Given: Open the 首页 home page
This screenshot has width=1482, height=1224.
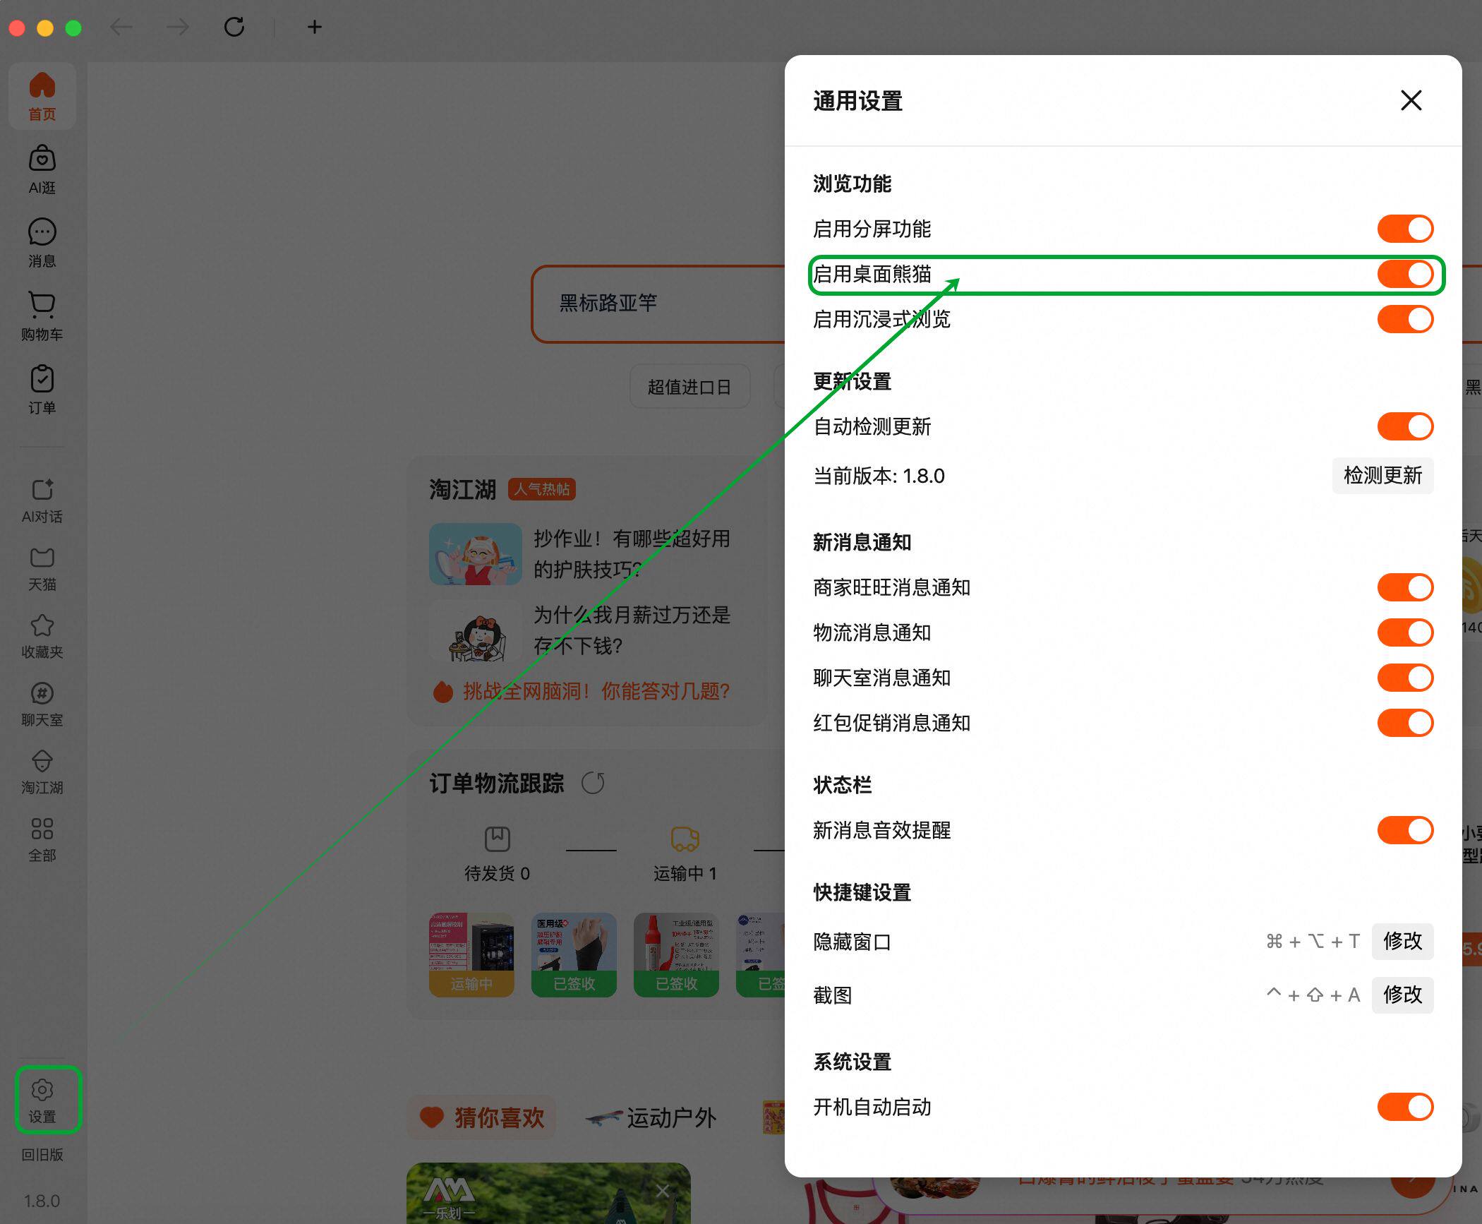Looking at the screenshot, I should (42, 95).
